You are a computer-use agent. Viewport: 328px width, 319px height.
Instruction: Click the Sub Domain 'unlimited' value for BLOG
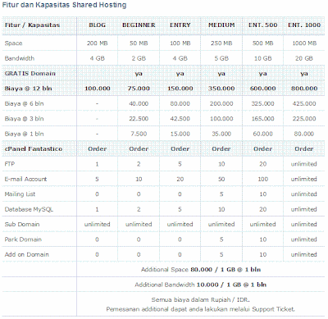pos(97,225)
